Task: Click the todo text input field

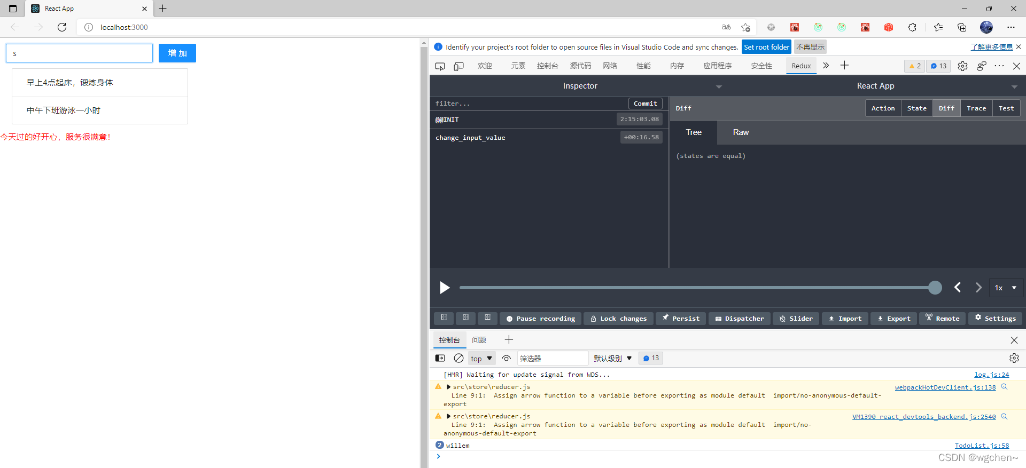Action: point(80,53)
